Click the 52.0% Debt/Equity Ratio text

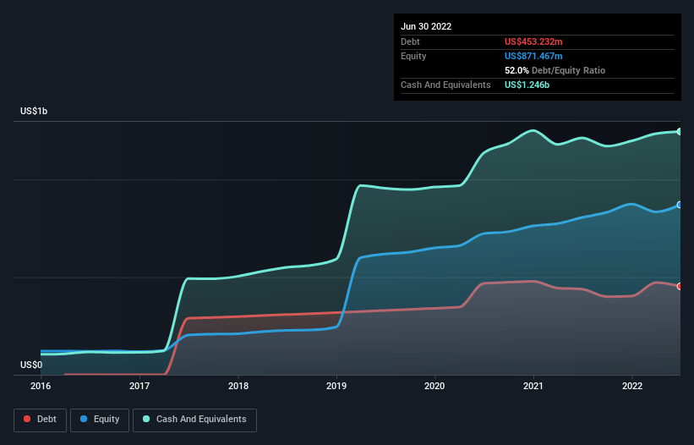(555, 70)
